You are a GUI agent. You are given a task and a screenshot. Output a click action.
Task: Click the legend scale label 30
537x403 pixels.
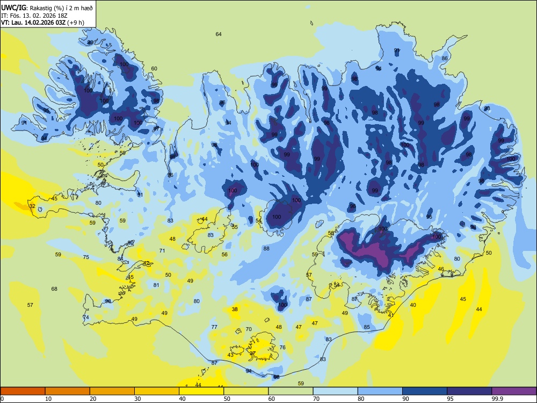137,399
